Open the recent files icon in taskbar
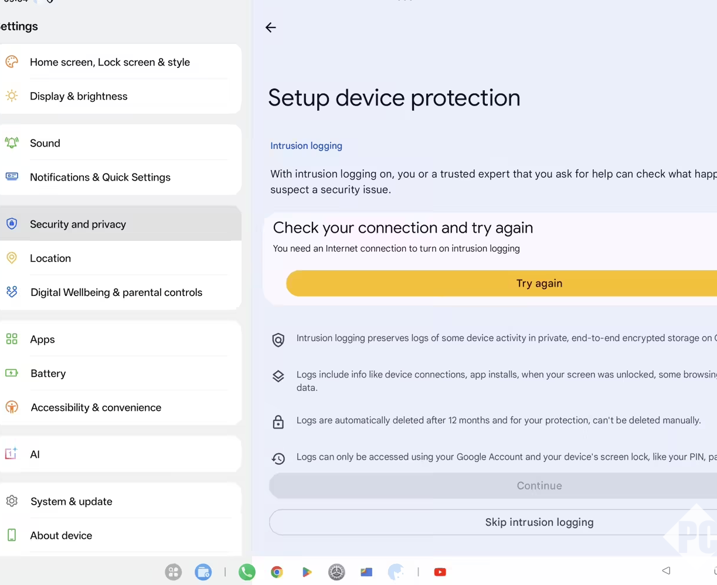 pos(203,572)
